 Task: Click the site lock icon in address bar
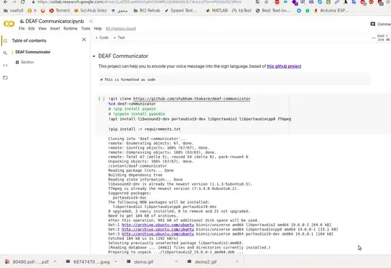click(x=33, y=2)
